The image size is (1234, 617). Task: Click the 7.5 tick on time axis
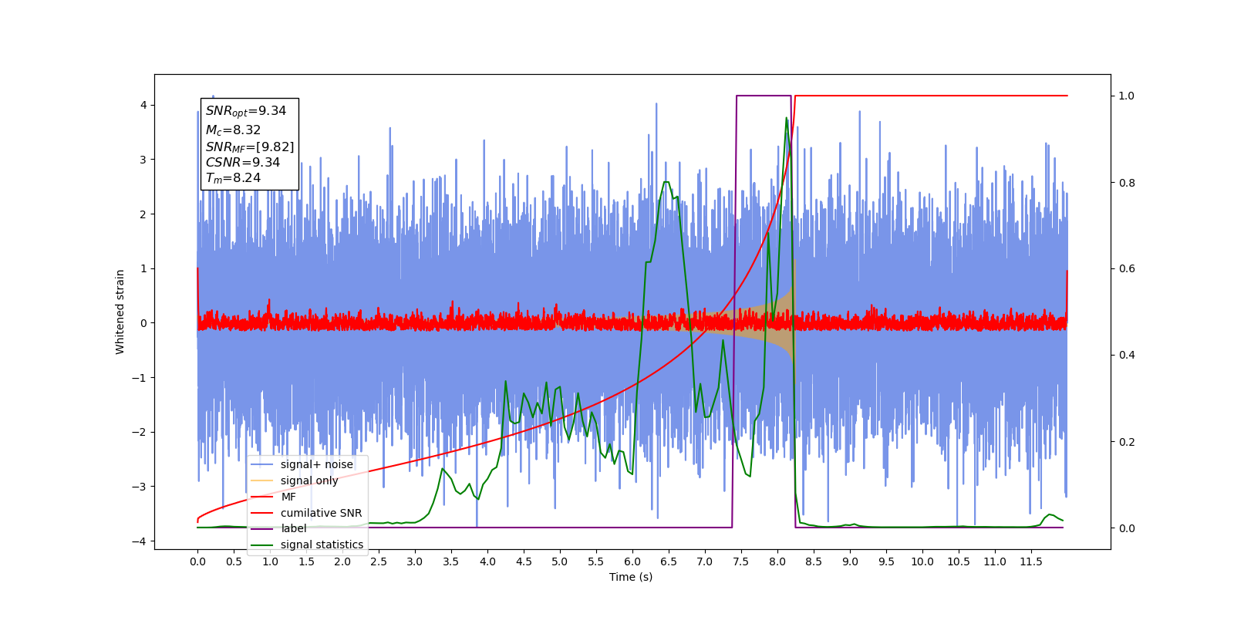click(x=741, y=561)
